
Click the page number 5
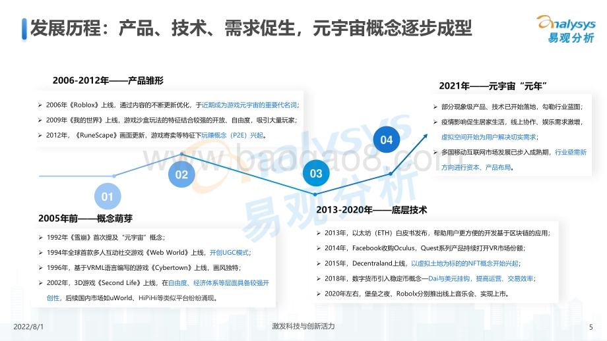[x=591, y=327]
